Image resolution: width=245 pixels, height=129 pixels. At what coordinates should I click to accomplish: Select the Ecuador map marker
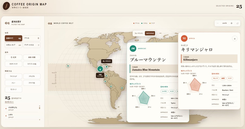click(x=105, y=81)
